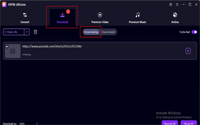This screenshot has width=200, height=125.
Task: Click the camera icon on thumbnail
Action: (7, 47)
